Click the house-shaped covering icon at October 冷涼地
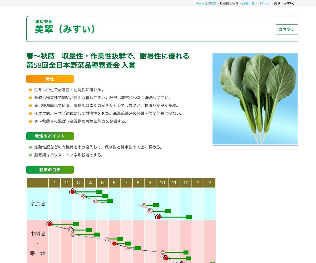This screenshot has width=316, height=263. coord(159,217)
